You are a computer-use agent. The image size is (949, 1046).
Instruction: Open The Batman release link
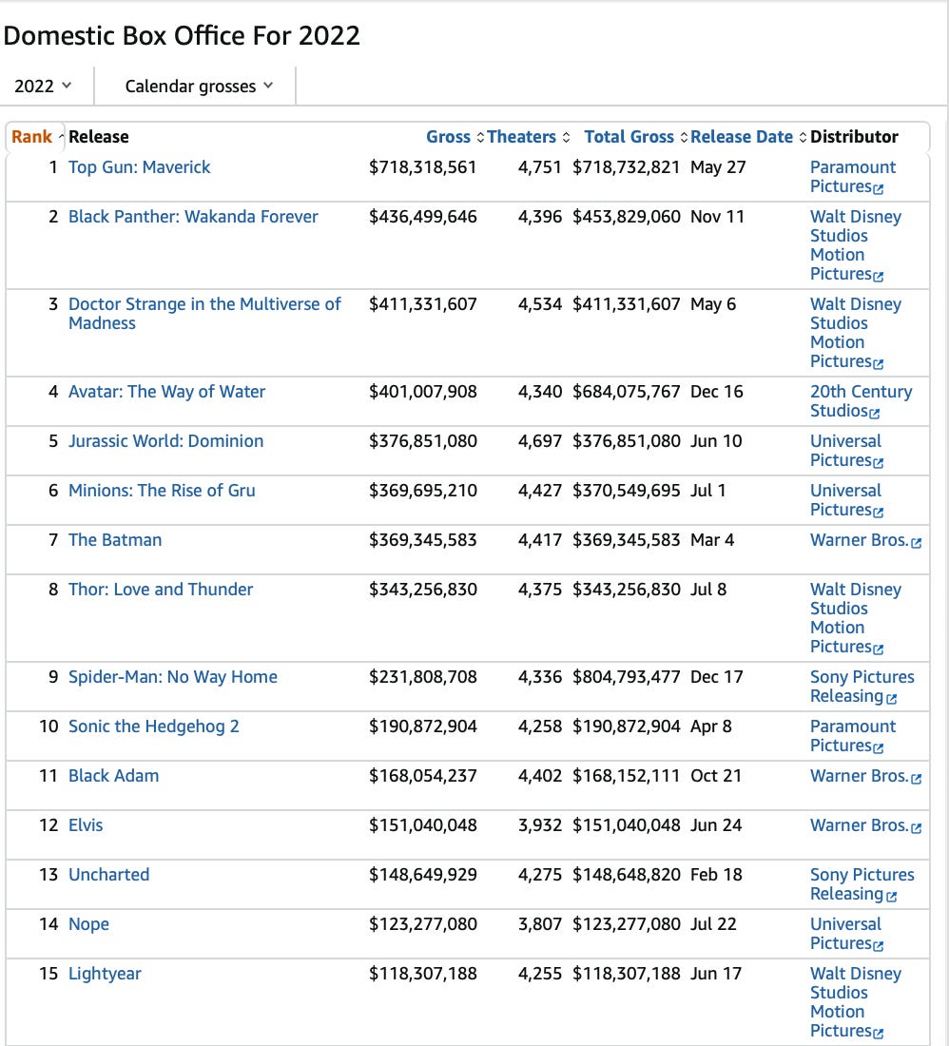click(x=115, y=540)
